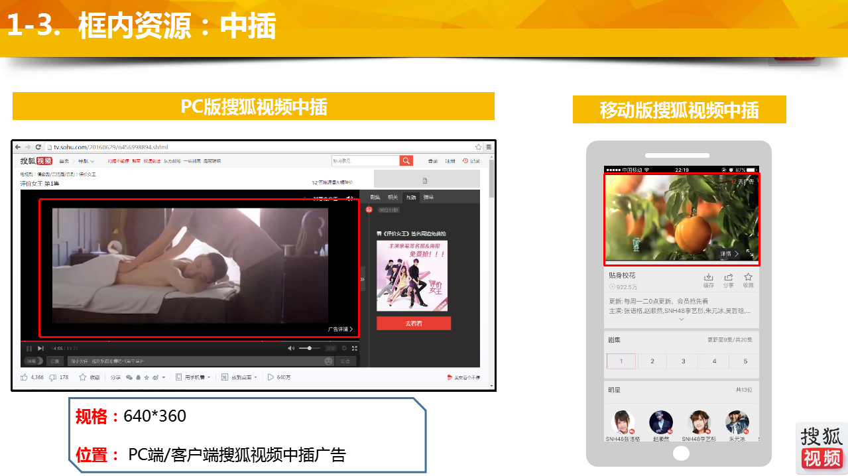Tap the 缓存 download icon on mobile
The width and height of the screenshot is (848, 476).
(x=709, y=280)
